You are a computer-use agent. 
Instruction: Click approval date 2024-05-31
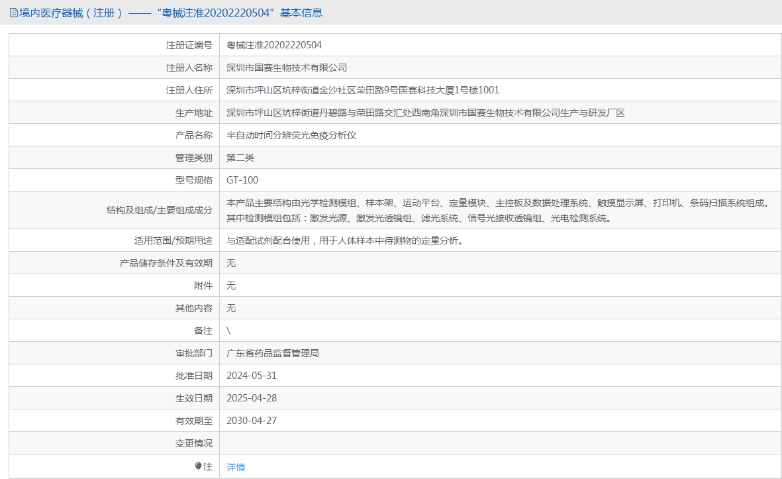252,375
